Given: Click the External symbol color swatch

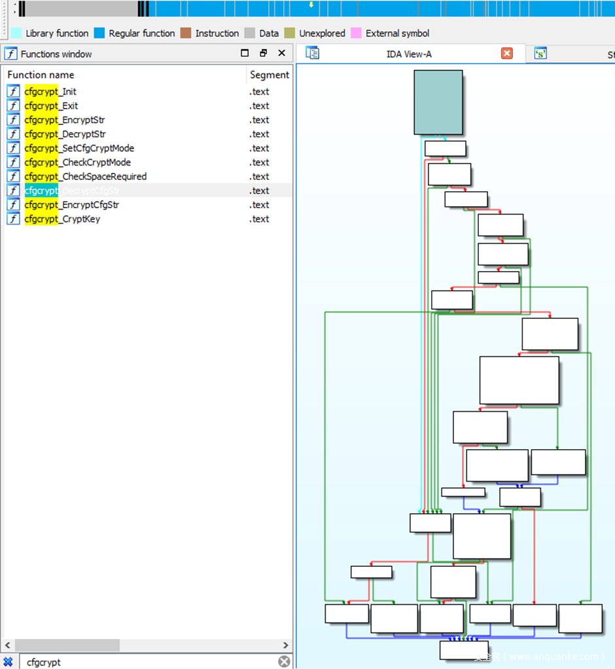Looking at the screenshot, I should 356,33.
